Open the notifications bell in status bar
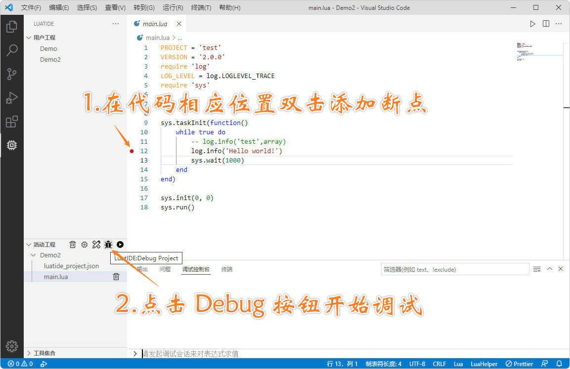Image resolution: width=570 pixels, height=369 pixels. 559,364
